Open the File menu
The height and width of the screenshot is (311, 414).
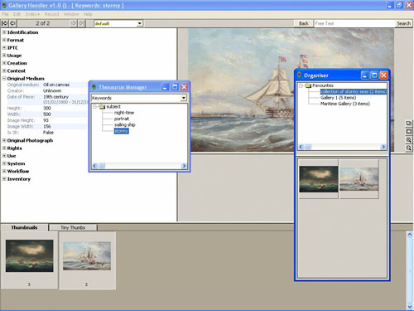(x=5, y=14)
